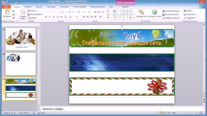Select the Curve shape in gallery

point(121,17)
